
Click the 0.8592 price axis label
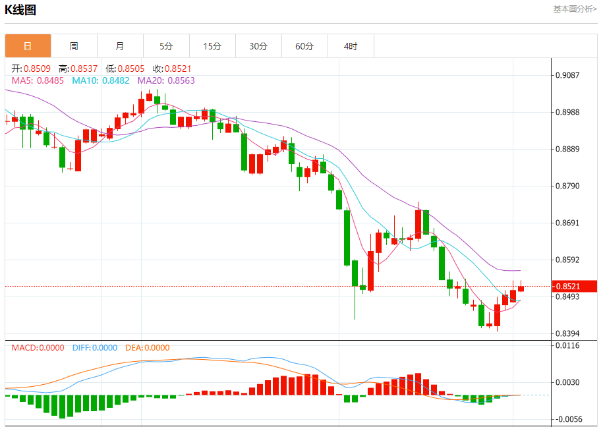pos(567,260)
